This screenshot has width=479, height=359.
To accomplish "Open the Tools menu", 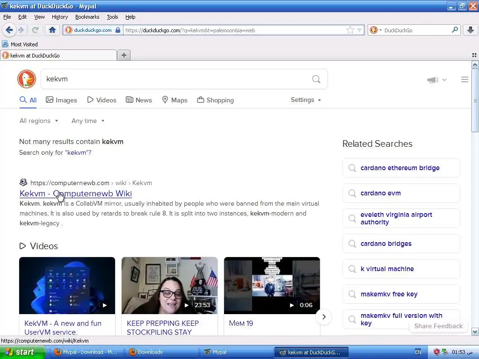I will 112,17.
